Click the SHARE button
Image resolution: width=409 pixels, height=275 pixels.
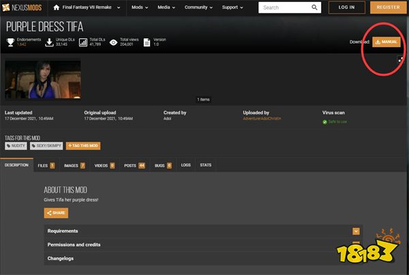click(x=56, y=213)
